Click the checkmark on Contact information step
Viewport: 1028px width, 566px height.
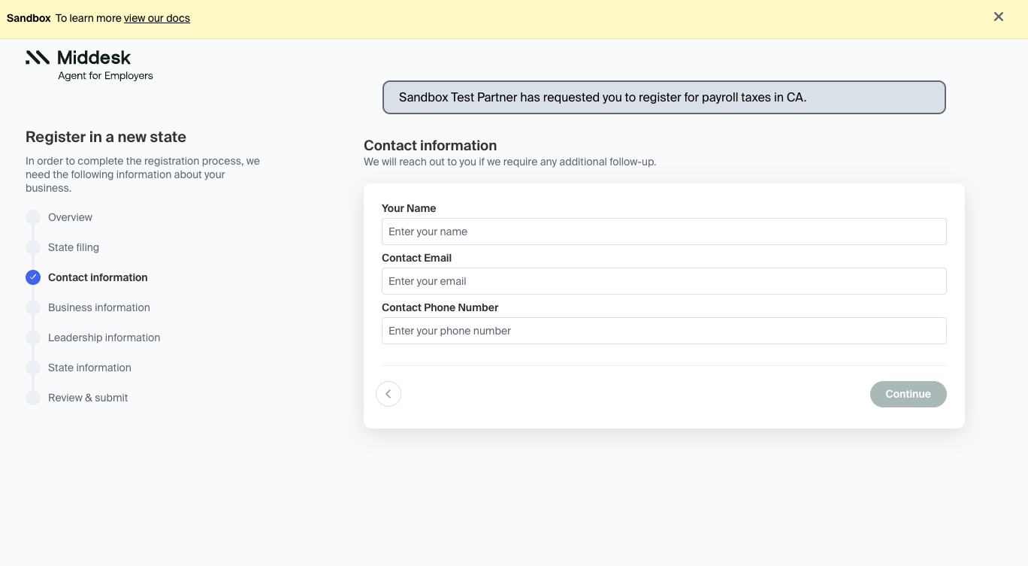pos(33,277)
